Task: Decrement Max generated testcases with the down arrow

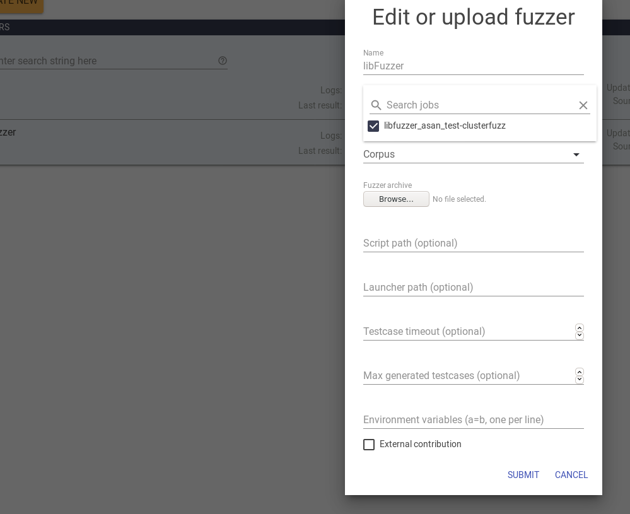Action: tap(579, 380)
